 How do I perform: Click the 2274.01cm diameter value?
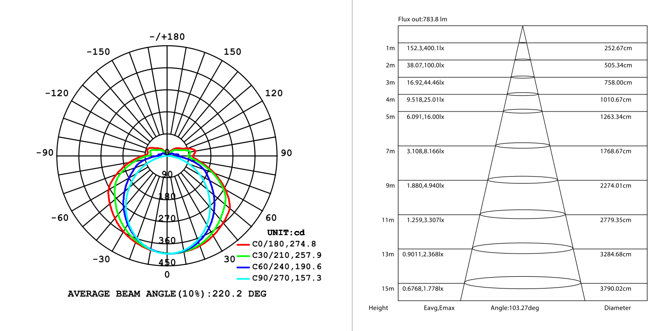tap(616, 186)
